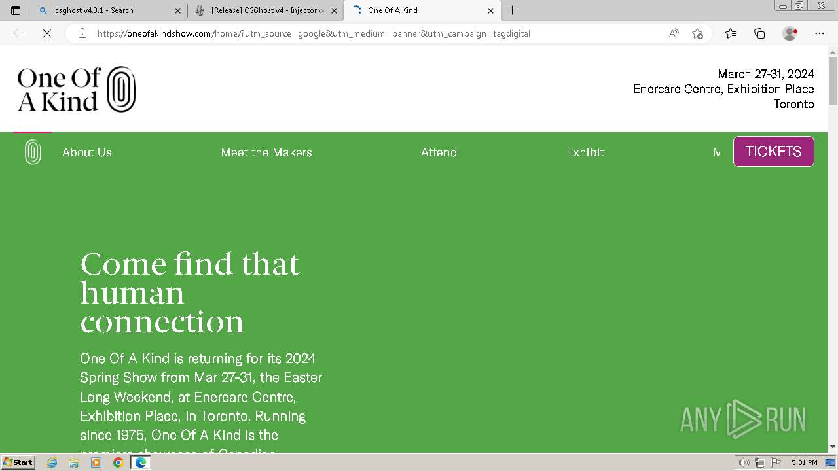838x471 pixels.
Task: Click the TICKETS button
Action: coord(774,151)
